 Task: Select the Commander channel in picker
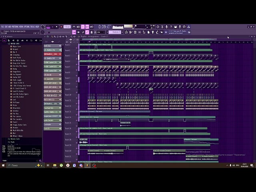coord(52,124)
